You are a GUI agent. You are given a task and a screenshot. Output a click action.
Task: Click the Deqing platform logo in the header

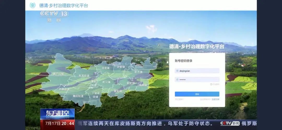(x=33, y=5)
